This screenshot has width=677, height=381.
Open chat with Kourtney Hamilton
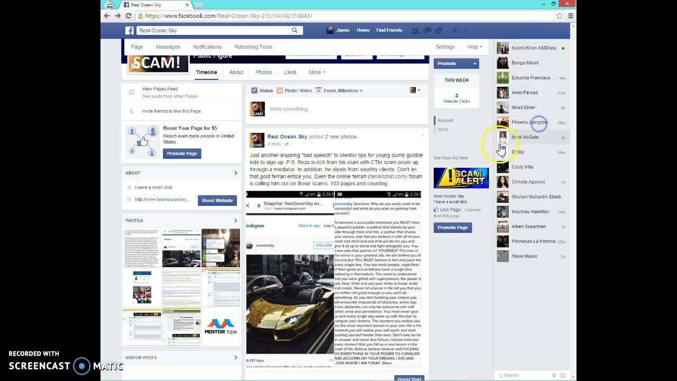pos(532,212)
